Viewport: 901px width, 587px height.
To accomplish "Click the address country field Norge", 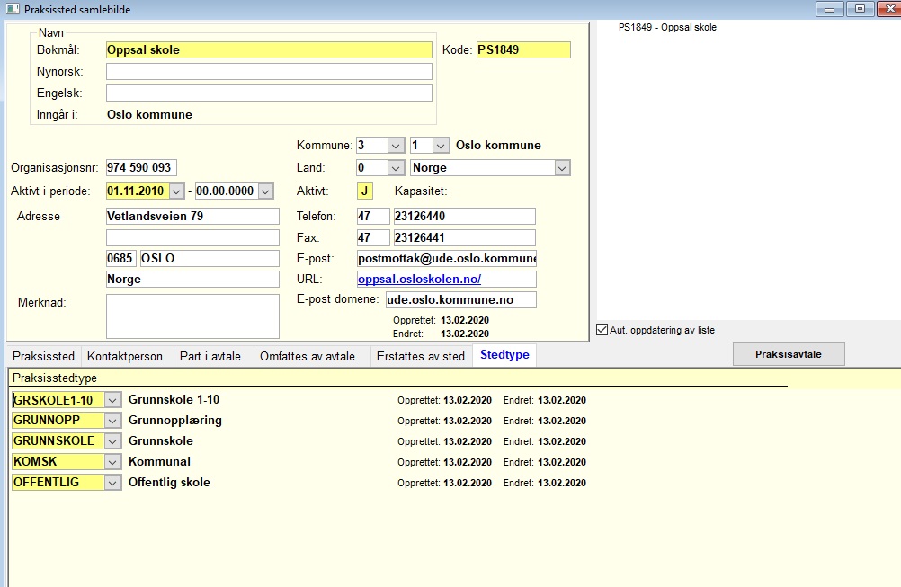I will click(192, 280).
